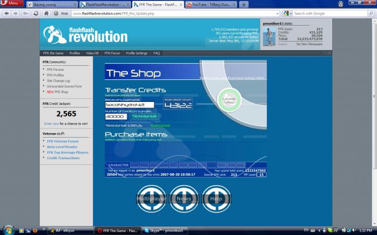The image size is (377, 235).
Task: Reload the current page
Action: (x=36, y=14)
